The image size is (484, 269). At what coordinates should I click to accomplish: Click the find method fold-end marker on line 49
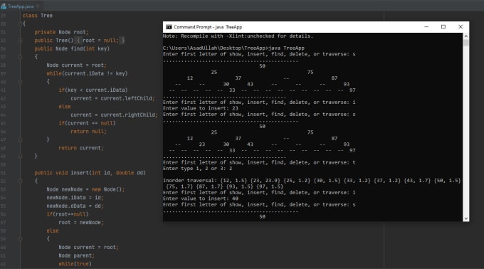[x=20, y=157]
